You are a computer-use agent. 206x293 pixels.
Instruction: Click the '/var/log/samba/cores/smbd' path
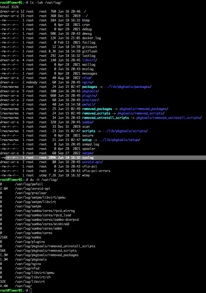(38, 229)
